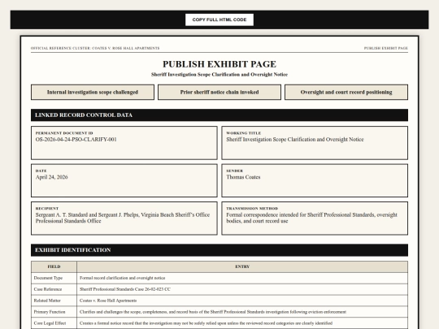Click the sender name 'Thomas Coates'
This screenshot has height=329, width=439.
[x=243, y=177]
